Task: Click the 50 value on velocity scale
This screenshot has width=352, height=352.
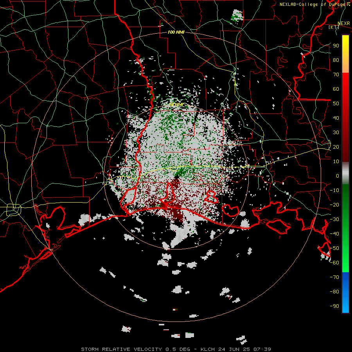Action: pyautogui.click(x=336, y=104)
